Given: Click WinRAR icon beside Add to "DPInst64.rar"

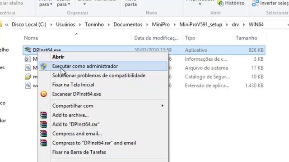Looking at the screenshot, I should [x=44, y=124].
